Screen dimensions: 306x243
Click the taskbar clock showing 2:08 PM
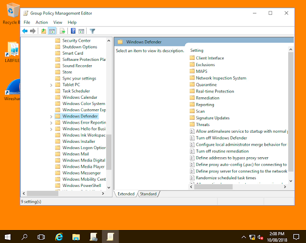tap(277, 237)
